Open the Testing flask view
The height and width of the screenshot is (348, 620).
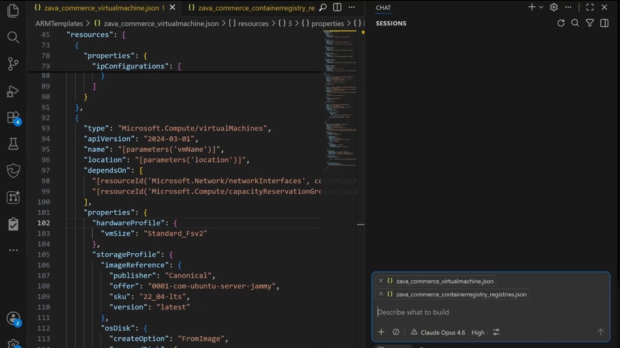coord(13,144)
